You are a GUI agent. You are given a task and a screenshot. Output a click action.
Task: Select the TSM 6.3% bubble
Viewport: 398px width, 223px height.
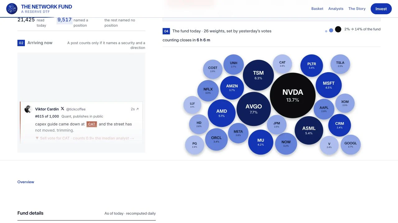pos(258,75)
